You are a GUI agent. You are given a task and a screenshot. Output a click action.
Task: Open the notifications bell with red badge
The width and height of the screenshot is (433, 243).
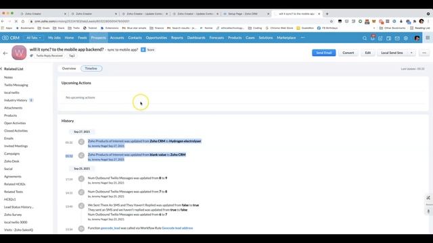coord(373,38)
